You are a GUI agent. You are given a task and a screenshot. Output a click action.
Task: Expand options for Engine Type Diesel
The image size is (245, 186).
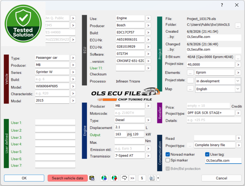[148, 120]
